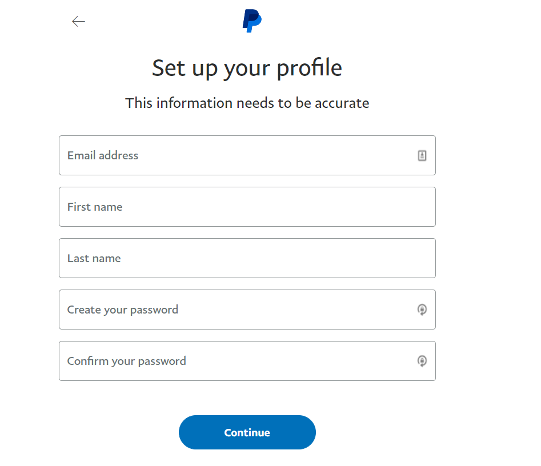The height and width of the screenshot is (466, 541).
Task: Click the white 'Continue' label text
Action: (x=247, y=432)
